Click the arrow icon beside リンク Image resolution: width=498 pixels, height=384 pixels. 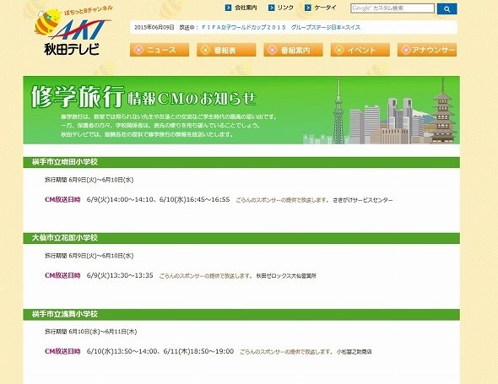(271, 8)
